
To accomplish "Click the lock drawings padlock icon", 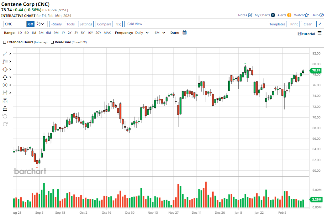I will pos(5,108).
